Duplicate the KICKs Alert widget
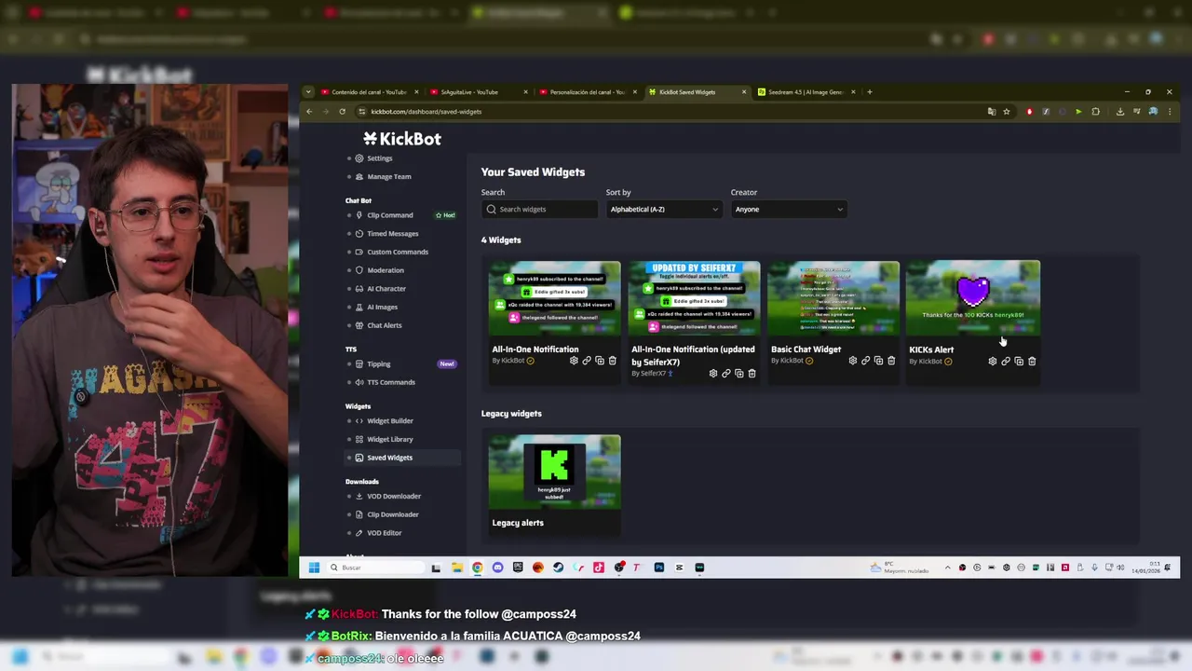The height and width of the screenshot is (671, 1192). coord(1019,362)
